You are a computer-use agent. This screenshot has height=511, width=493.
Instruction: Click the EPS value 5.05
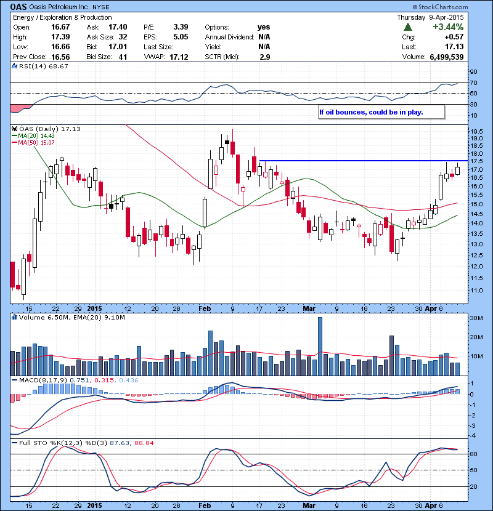click(181, 37)
